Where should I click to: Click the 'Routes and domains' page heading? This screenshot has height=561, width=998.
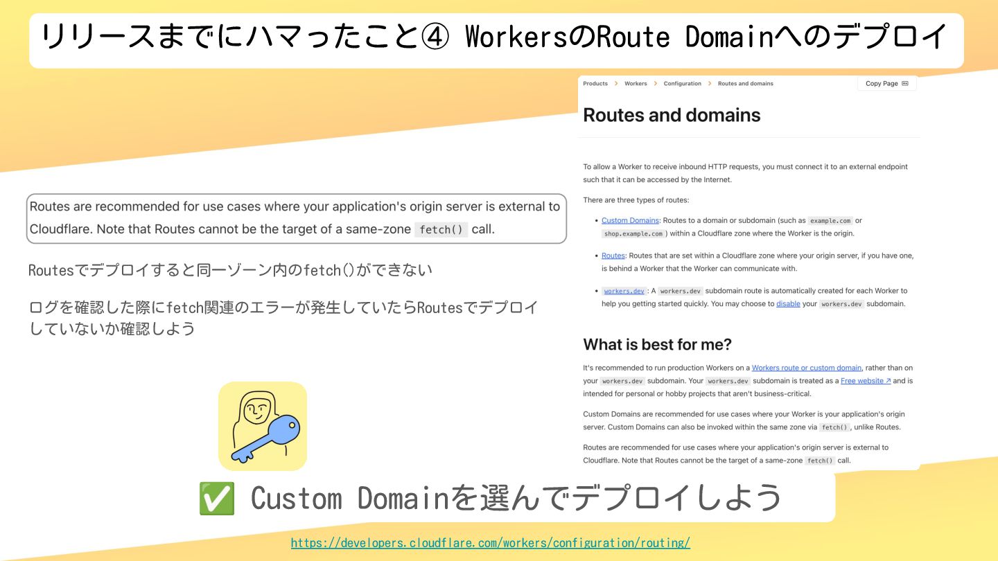point(672,115)
